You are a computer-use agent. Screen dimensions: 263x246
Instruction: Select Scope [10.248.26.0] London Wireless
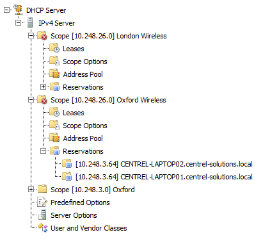point(109,36)
